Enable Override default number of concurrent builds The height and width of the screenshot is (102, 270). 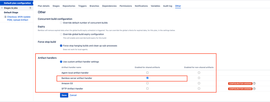[x=61, y=23]
